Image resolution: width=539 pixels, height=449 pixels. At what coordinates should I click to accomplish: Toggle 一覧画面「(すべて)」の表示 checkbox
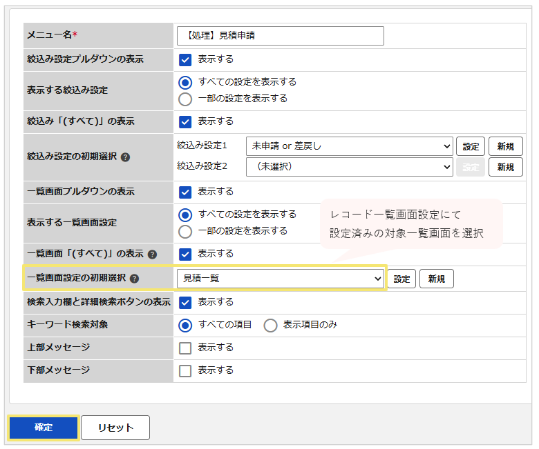185,255
